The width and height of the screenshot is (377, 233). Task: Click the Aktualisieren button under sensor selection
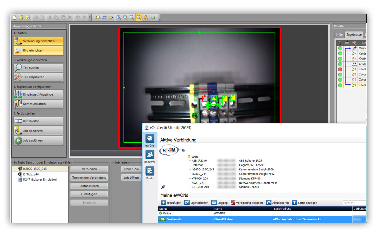click(89, 186)
